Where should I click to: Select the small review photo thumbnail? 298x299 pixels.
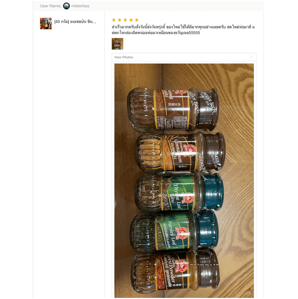pos(117,44)
